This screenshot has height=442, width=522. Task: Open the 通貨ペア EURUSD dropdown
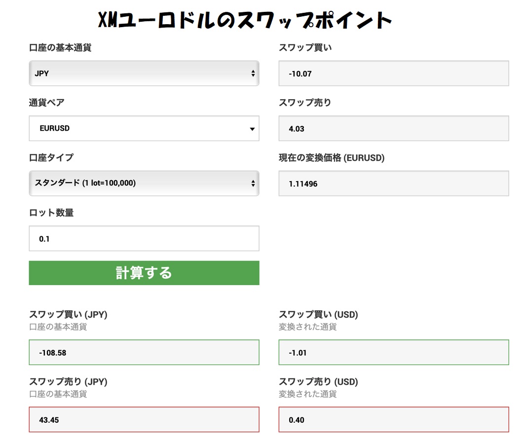[144, 128]
